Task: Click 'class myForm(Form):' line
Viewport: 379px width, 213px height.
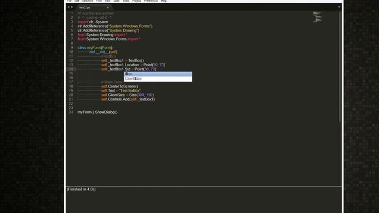Action: click(x=95, y=47)
